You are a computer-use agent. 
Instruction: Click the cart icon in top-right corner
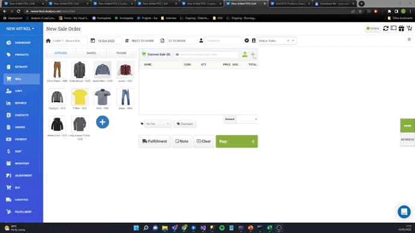point(409,28)
